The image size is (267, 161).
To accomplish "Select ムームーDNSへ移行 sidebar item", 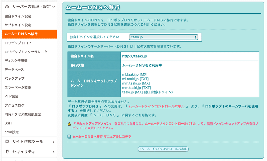I will coord(29,34).
